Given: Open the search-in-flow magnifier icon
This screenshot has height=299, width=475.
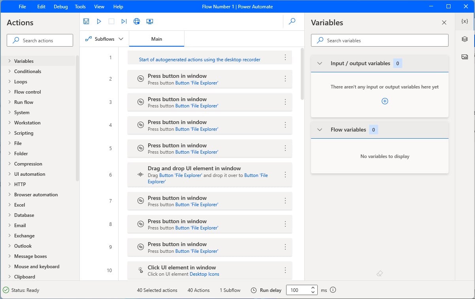Looking at the screenshot, I should click(x=292, y=21).
